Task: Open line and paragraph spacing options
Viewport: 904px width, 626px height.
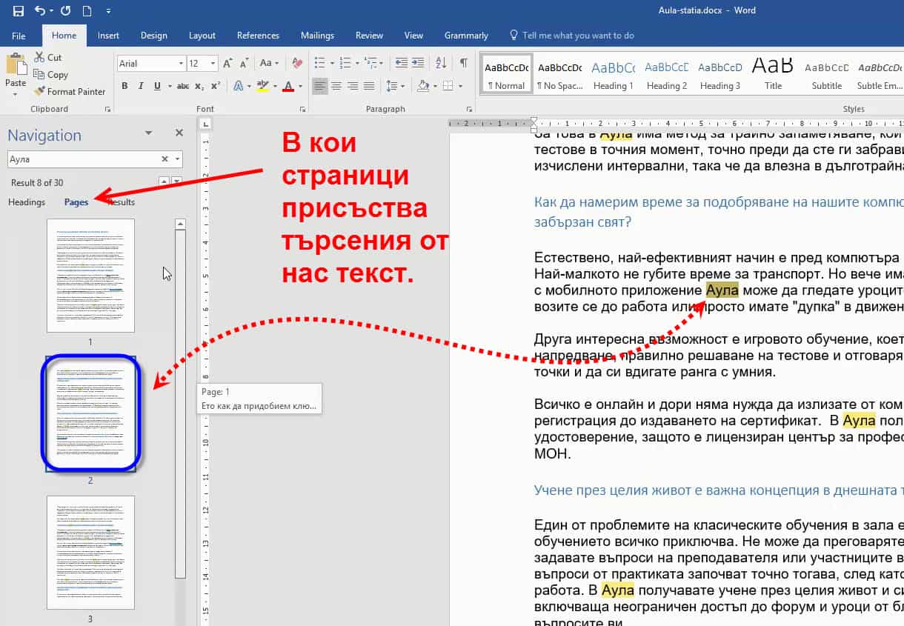Action: click(x=395, y=87)
